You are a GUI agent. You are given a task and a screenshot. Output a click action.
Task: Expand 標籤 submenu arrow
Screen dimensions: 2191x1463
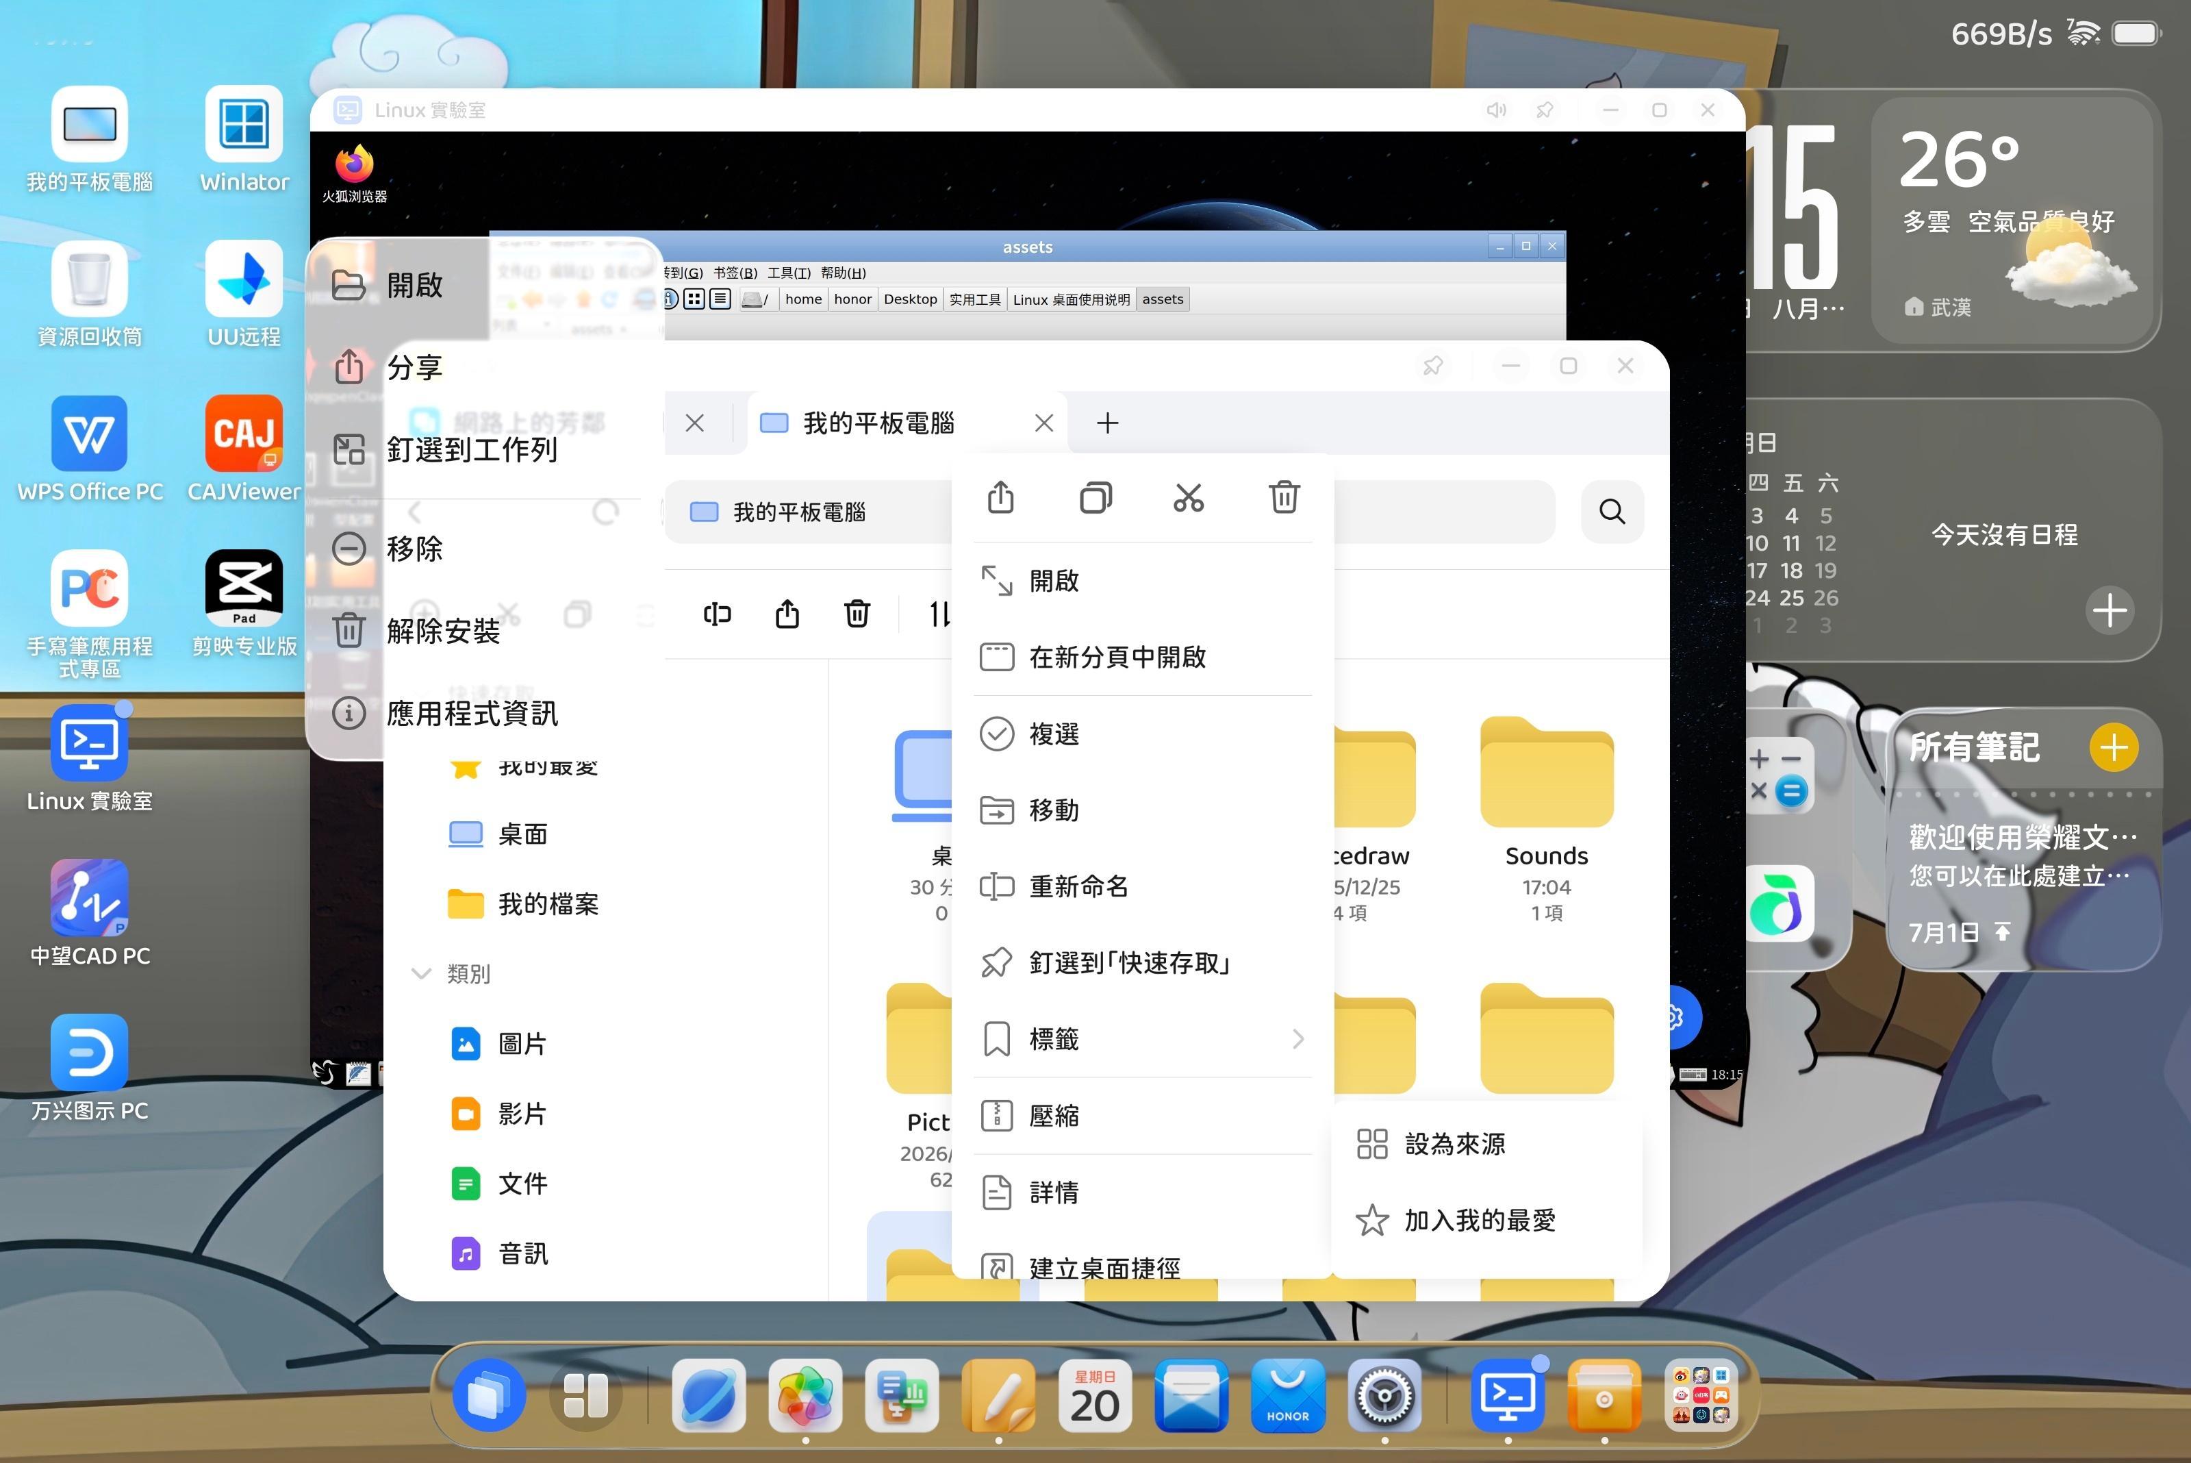point(1297,1038)
